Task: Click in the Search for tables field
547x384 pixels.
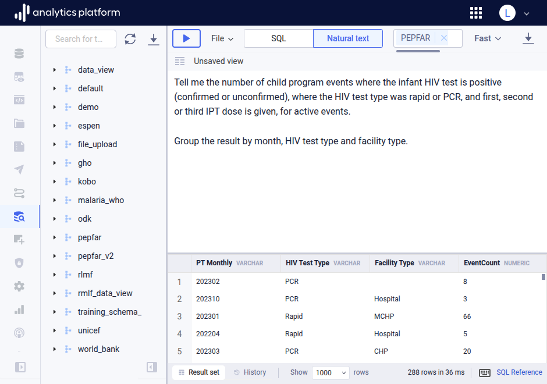Action: click(80, 39)
